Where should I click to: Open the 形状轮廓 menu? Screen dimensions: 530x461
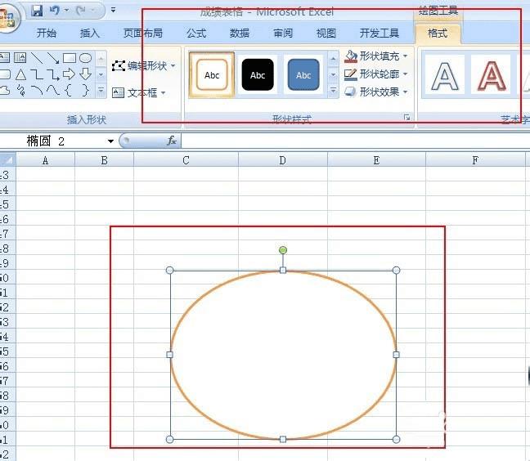(376, 74)
